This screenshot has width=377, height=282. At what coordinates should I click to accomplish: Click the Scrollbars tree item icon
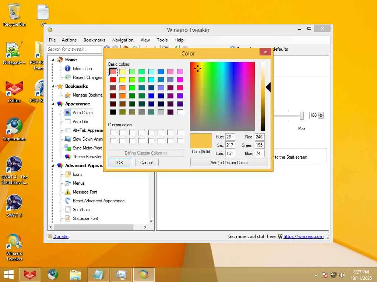coord(68,210)
